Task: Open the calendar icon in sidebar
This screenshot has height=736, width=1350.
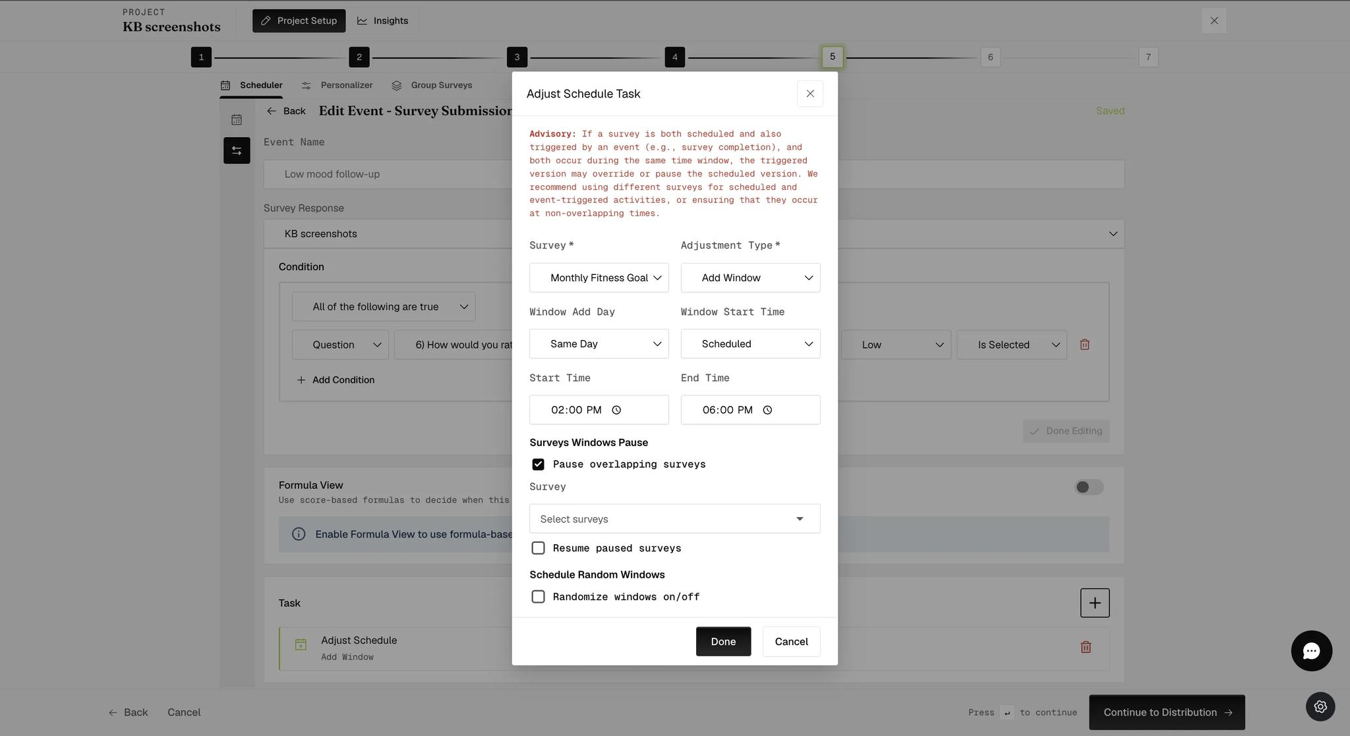Action: click(237, 120)
